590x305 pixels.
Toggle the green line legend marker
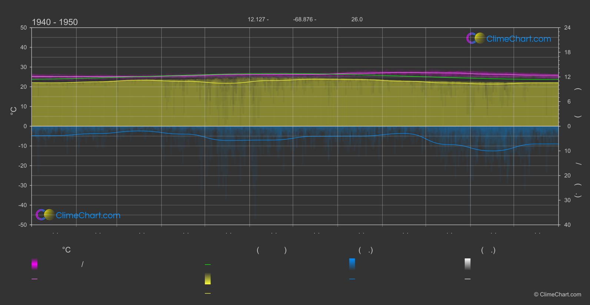coord(208,265)
